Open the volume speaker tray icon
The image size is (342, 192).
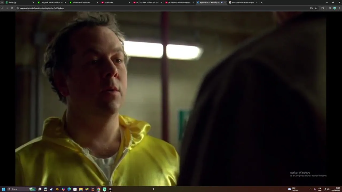pos(328,189)
